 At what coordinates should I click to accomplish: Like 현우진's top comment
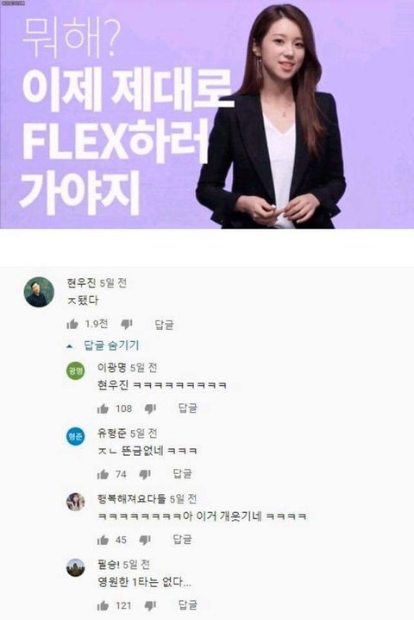click(72, 325)
